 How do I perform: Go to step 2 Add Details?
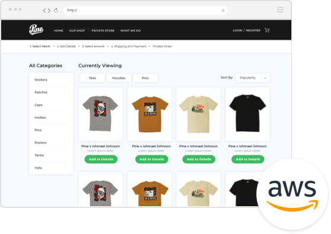click(66, 46)
